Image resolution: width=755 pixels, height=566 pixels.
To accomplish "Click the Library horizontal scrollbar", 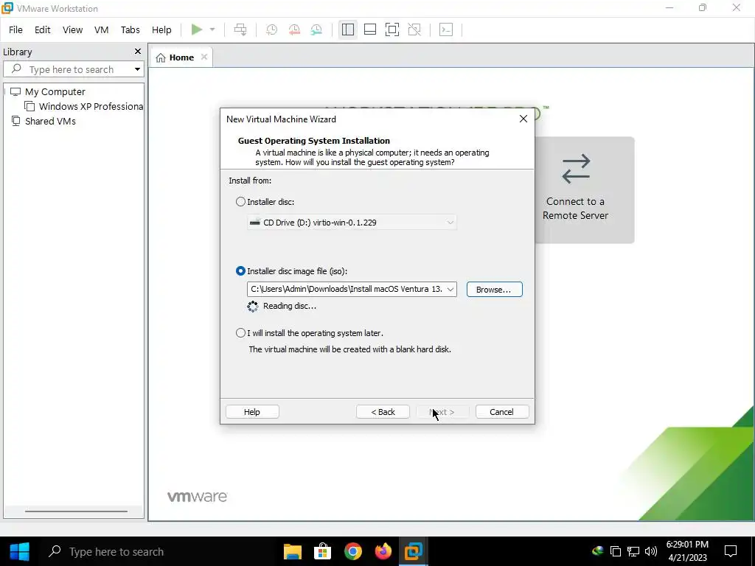I will point(76,511).
